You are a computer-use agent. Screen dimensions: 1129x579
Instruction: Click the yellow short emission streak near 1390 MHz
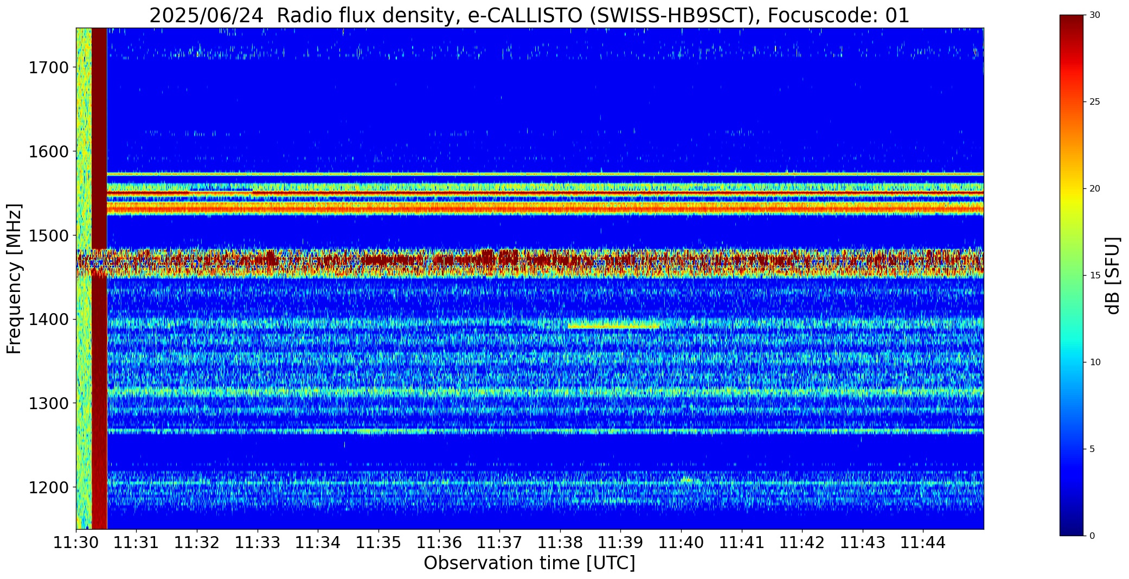[613, 327]
